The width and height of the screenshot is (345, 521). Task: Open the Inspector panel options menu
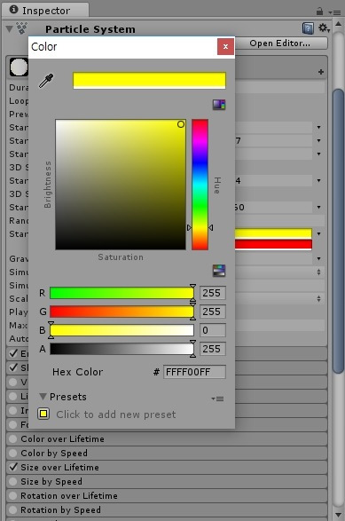point(335,12)
